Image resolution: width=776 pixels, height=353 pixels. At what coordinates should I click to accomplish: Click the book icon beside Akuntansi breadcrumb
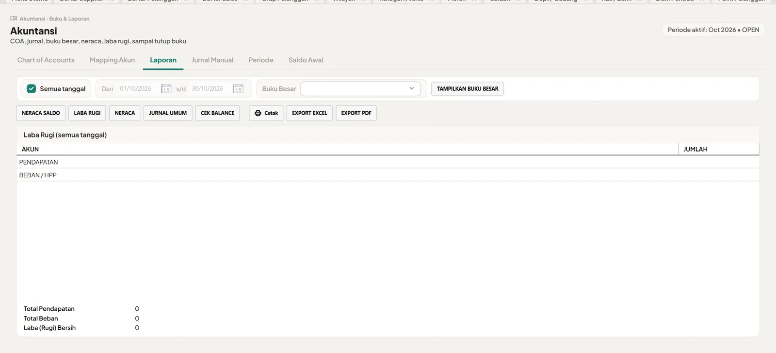click(14, 18)
